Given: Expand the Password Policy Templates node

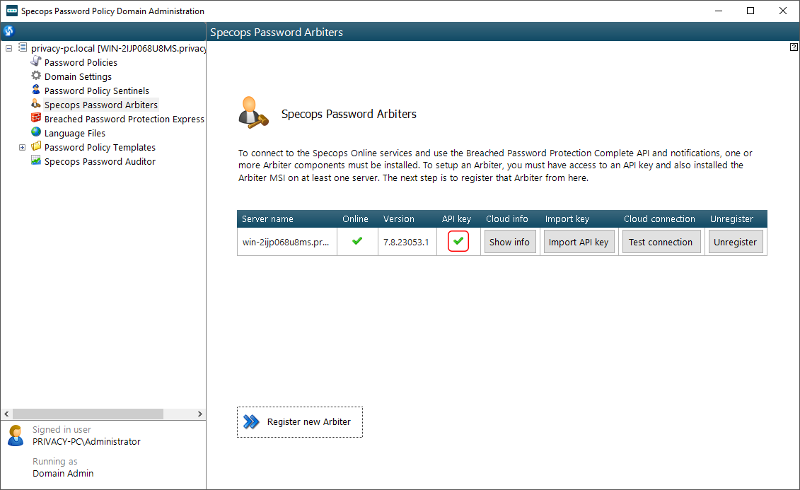Looking at the screenshot, I should click(x=22, y=147).
